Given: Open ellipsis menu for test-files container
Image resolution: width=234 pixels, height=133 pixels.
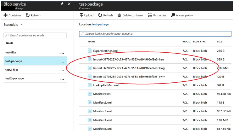Looking at the screenshot, I should point(62,53).
